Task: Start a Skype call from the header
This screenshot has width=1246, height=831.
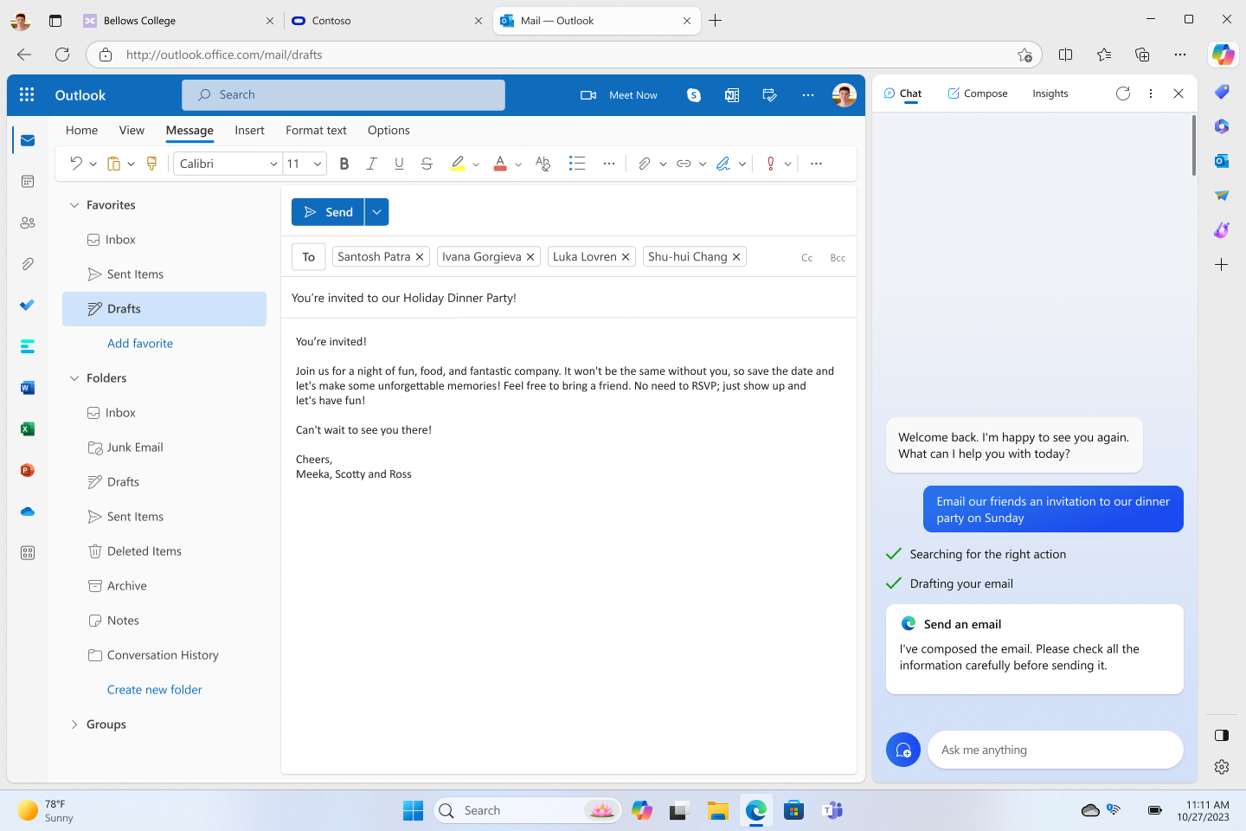Action: coord(694,95)
